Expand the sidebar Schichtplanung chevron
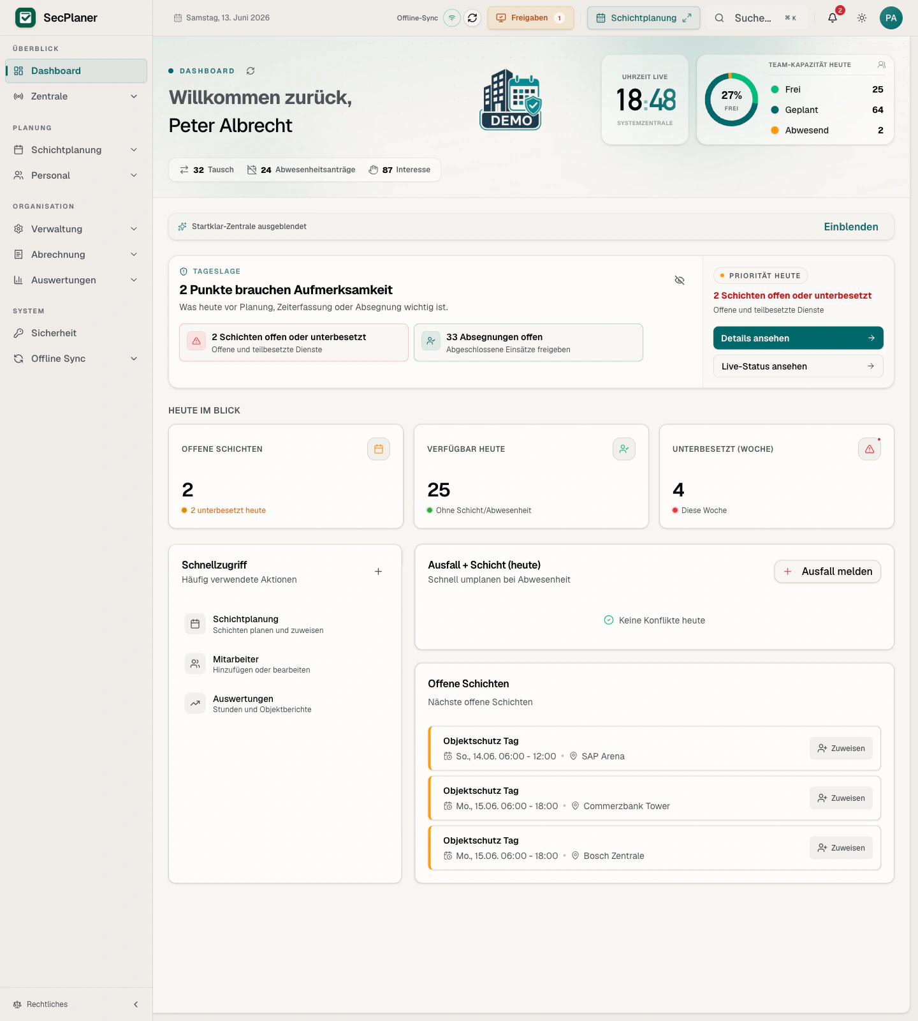This screenshot has height=1021, width=918. (134, 150)
